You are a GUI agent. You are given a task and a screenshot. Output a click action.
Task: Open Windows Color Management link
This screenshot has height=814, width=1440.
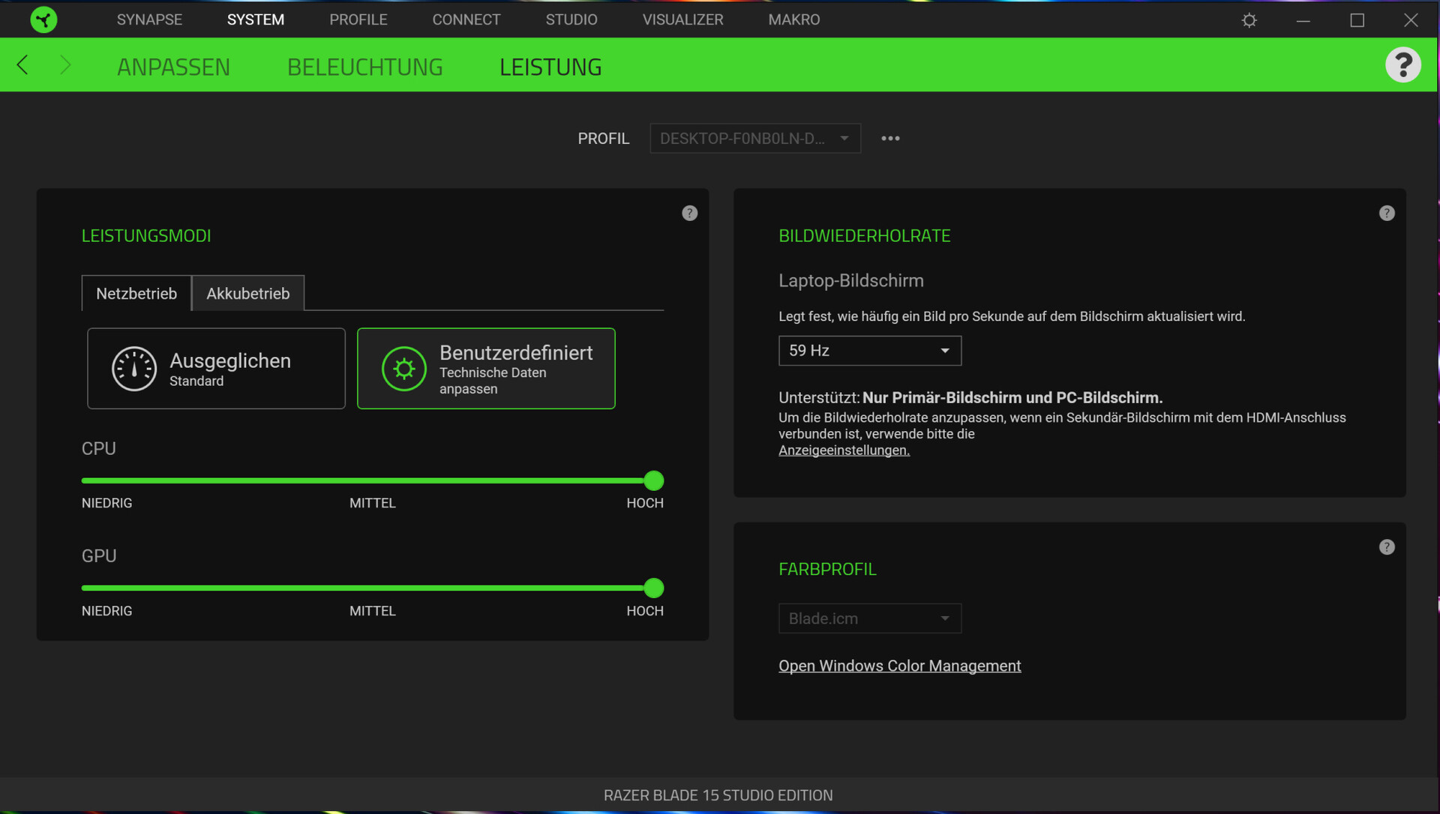click(x=899, y=666)
